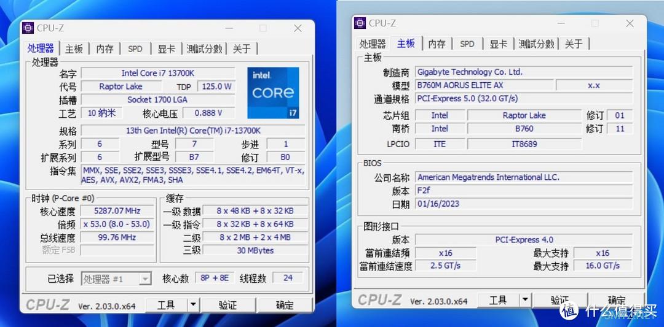
Task: Click the 验证 button in the left window
Action: click(x=228, y=306)
